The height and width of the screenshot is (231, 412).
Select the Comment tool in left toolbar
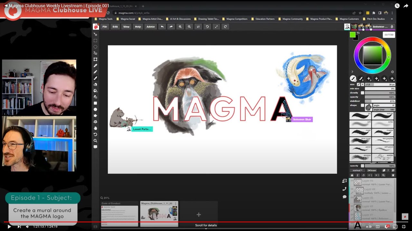click(95, 147)
